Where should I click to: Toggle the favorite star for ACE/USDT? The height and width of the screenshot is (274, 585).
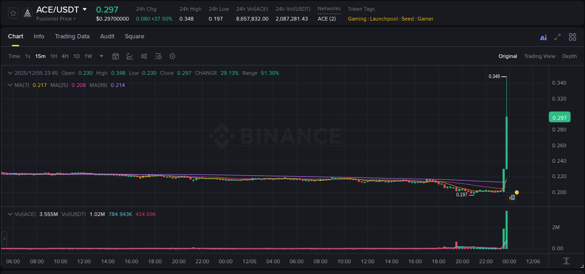tap(13, 13)
